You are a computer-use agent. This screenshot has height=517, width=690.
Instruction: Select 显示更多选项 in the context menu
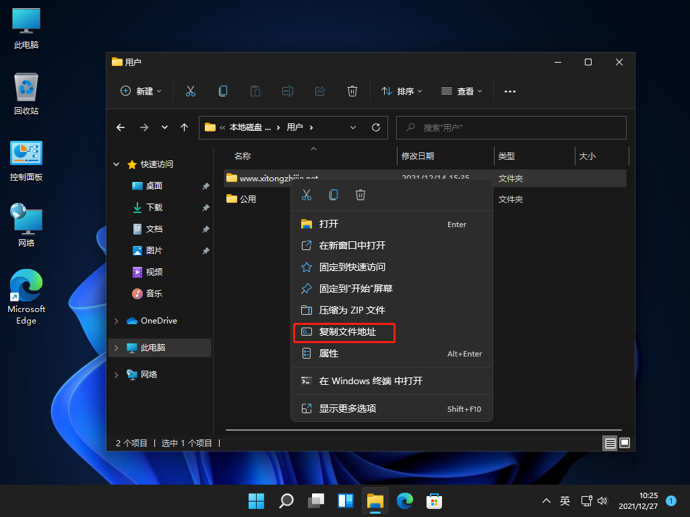click(347, 408)
